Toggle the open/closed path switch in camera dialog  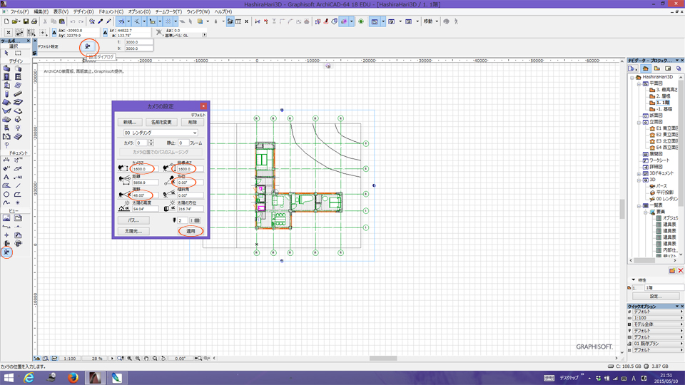pyautogui.click(x=194, y=220)
